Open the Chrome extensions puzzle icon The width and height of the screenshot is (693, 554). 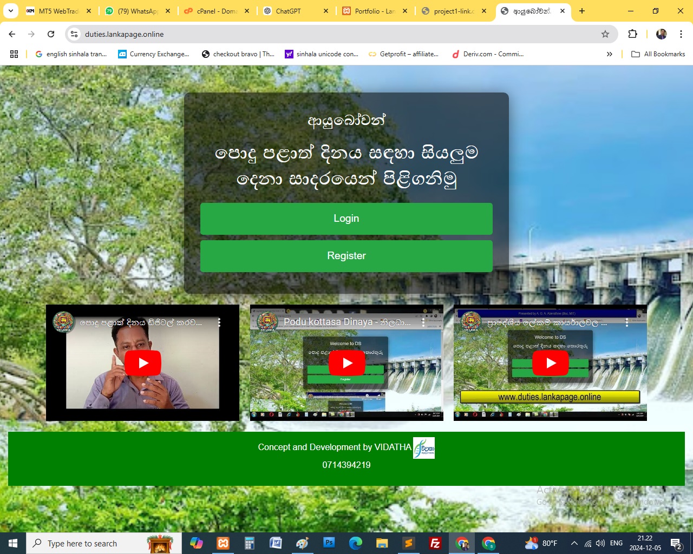(632, 34)
